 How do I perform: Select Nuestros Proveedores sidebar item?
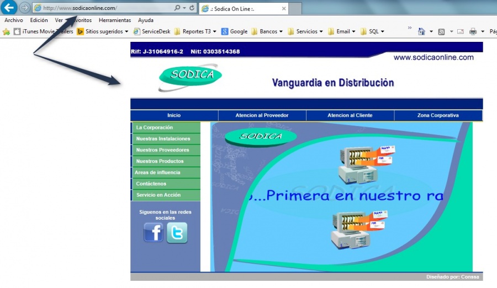tap(166, 150)
